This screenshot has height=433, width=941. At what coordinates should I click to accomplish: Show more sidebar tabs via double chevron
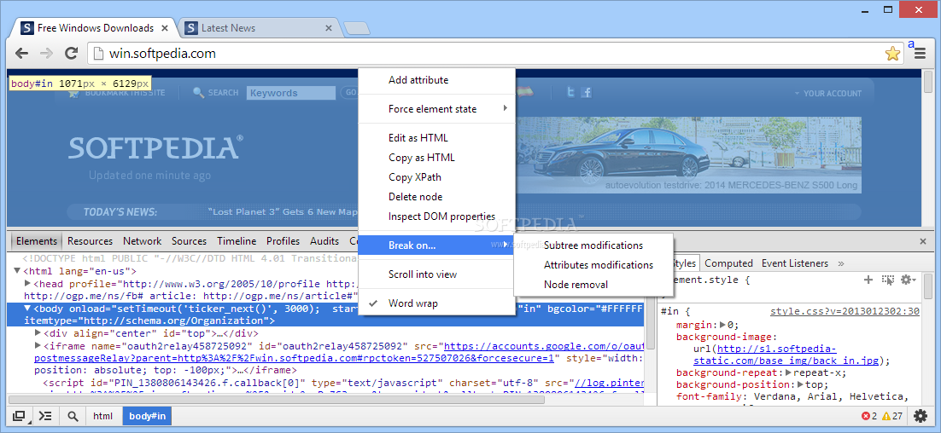tap(841, 263)
